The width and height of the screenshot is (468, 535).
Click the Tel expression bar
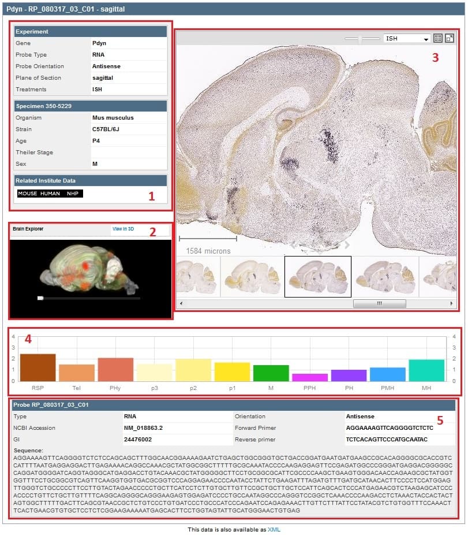tap(77, 373)
